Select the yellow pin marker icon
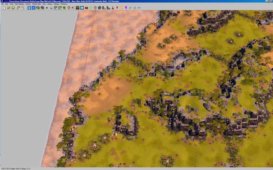 [x=122, y=8]
